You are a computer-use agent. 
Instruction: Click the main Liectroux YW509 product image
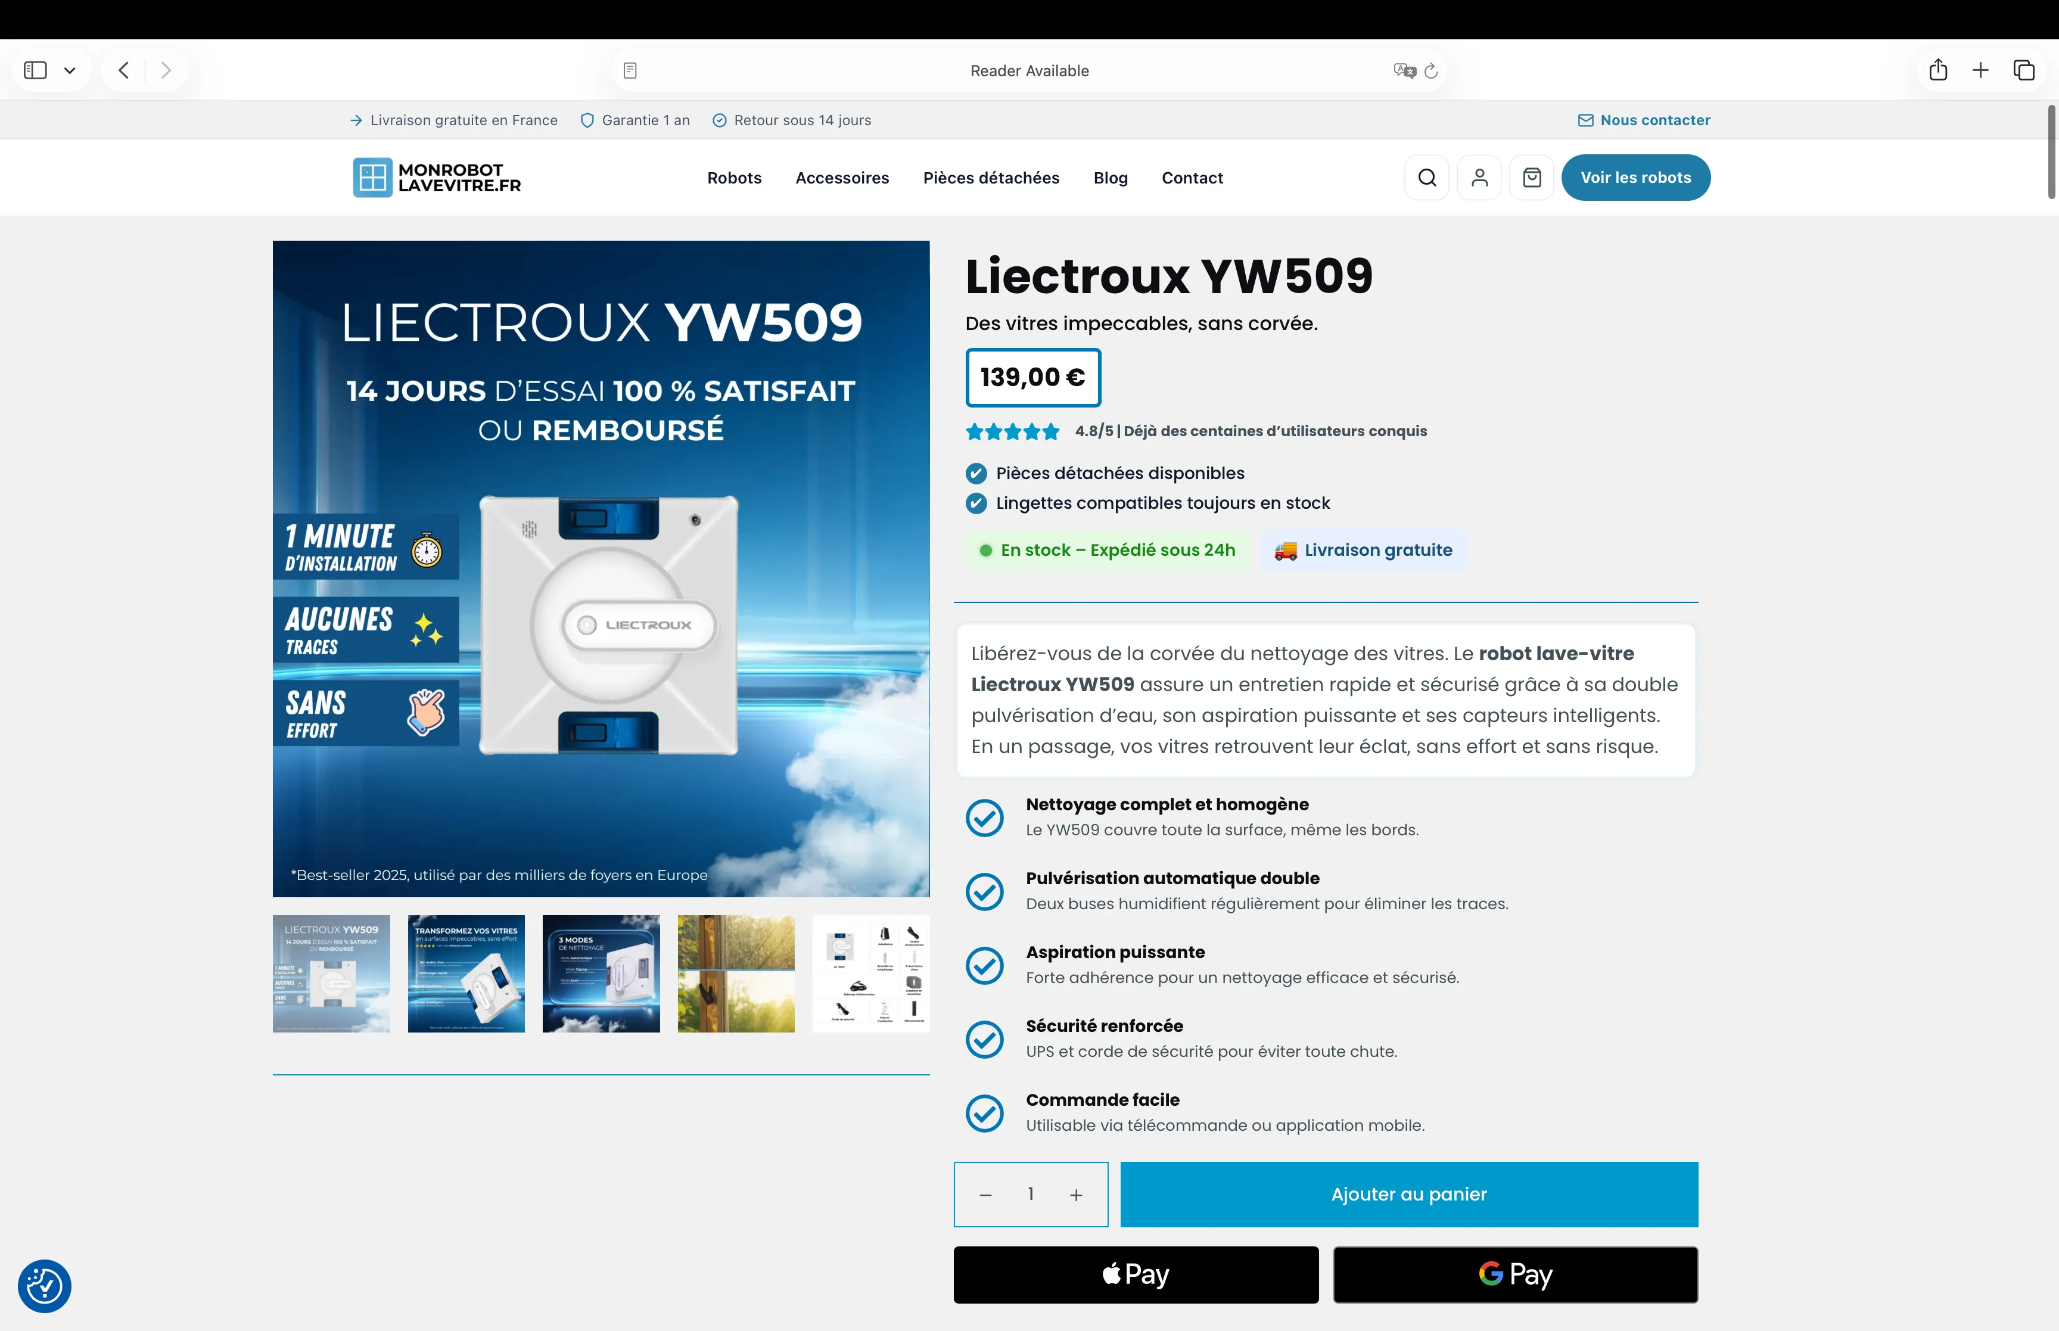coord(601,569)
